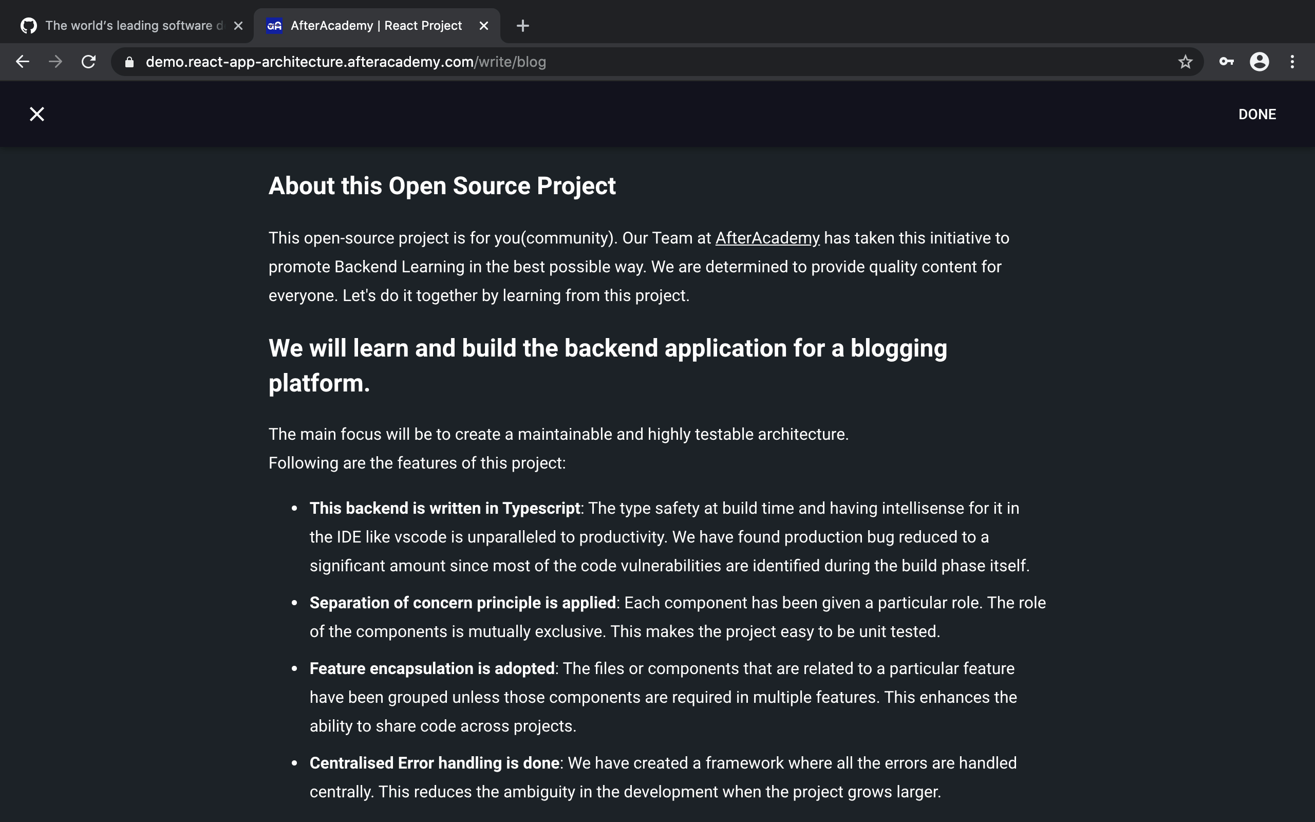Click the key/password manager icon
Screen dimensions: 1315x822
[1226, 63]
